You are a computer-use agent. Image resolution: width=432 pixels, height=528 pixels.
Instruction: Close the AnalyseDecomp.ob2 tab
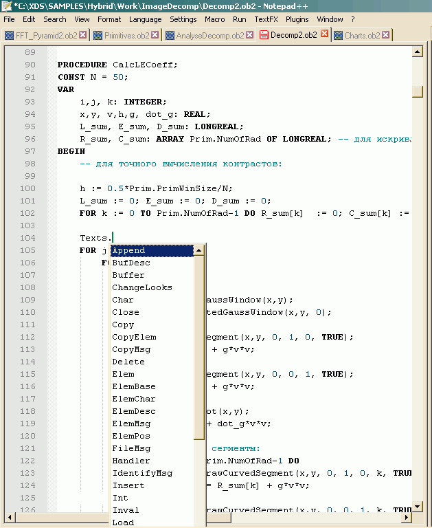250,35
